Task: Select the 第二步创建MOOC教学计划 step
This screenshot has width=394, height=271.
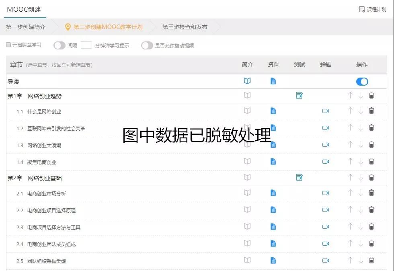Action: coord(107,27)
